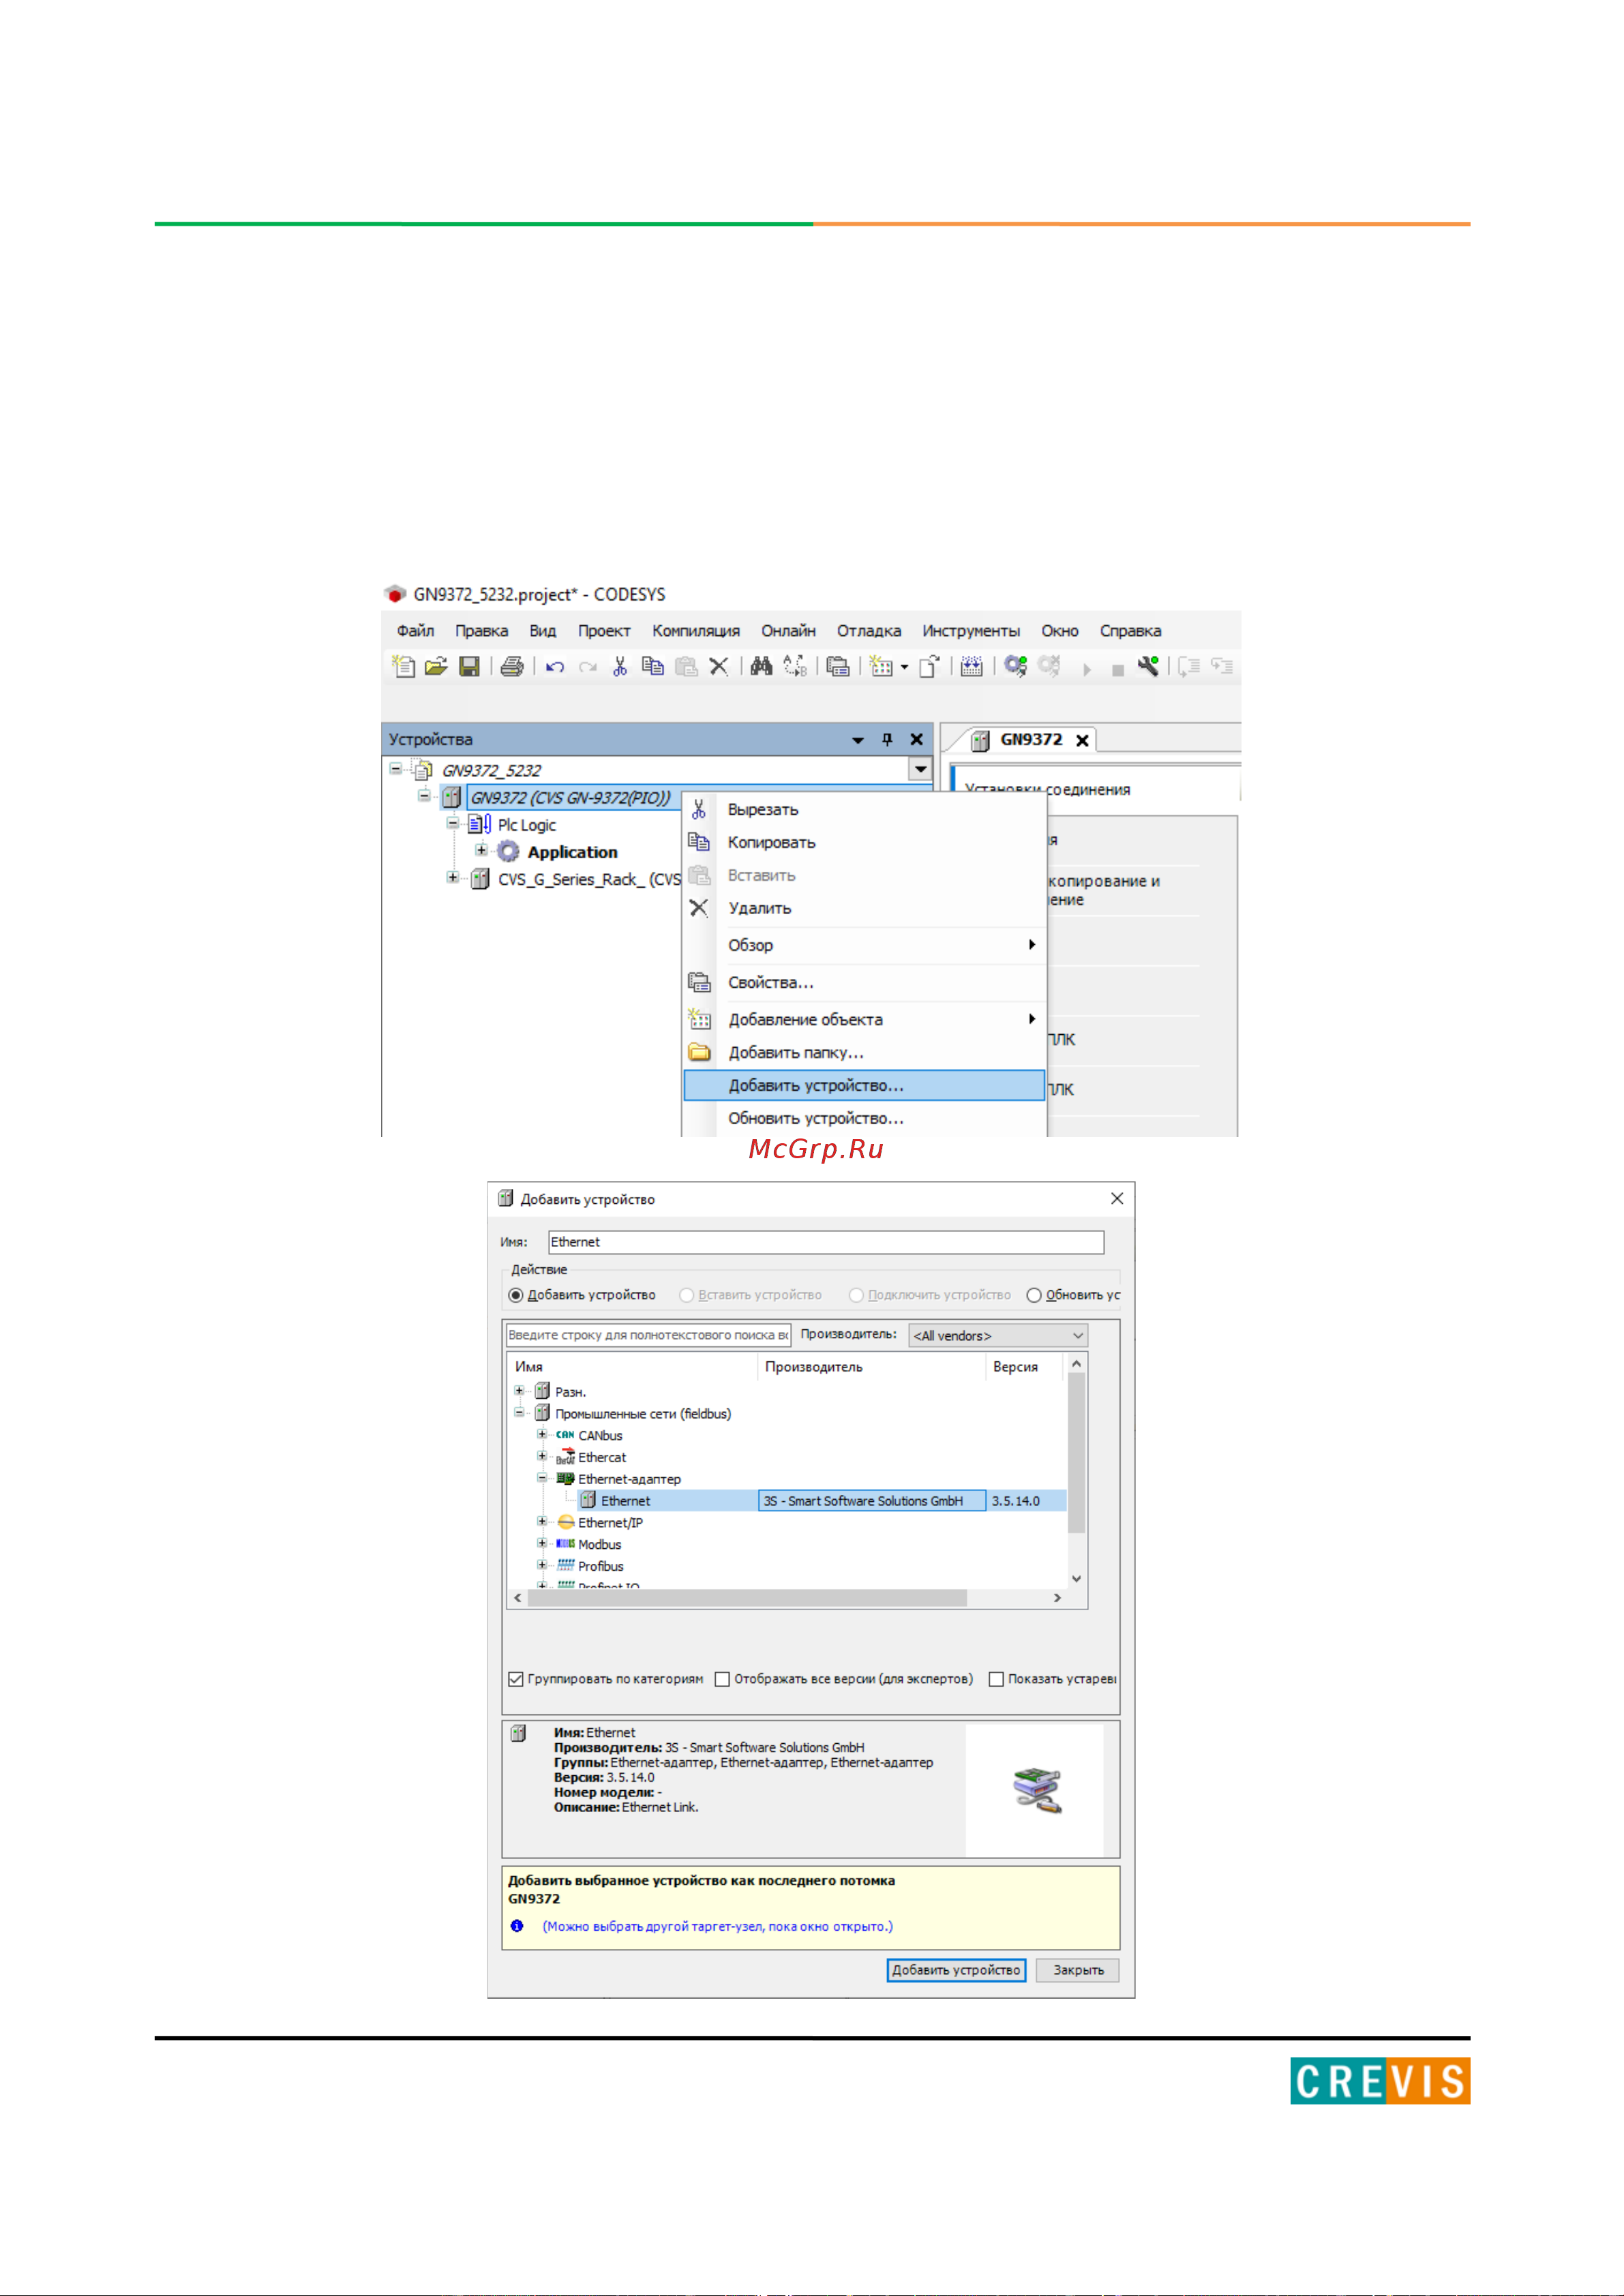Click the Start play toolbar icon

click(x=1086, y=669)
